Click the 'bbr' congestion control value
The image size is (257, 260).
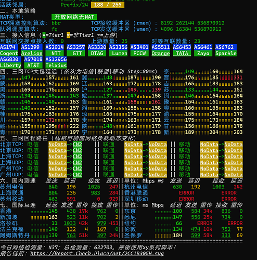pyautogui.click(x=56, y=23)
